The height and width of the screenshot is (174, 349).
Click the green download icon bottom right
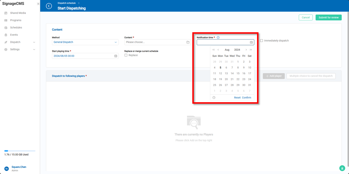tap(342, 168)
